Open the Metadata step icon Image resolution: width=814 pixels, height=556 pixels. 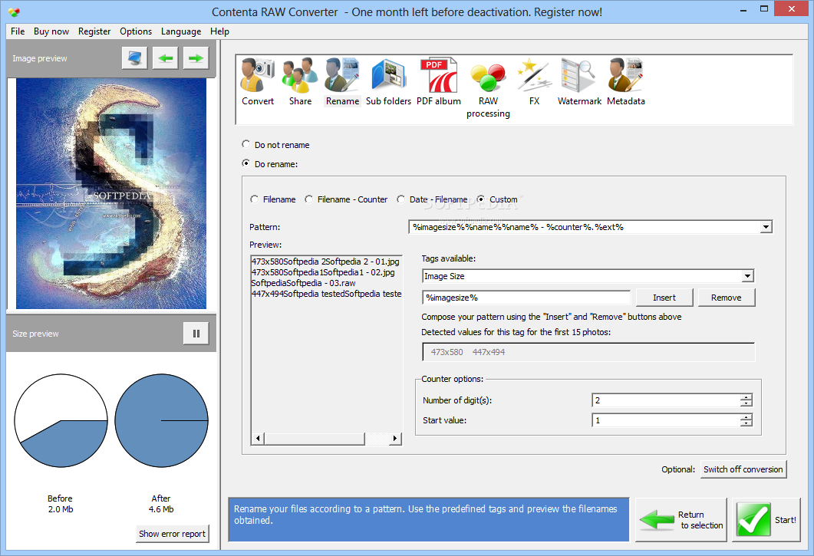click(625, 82)
